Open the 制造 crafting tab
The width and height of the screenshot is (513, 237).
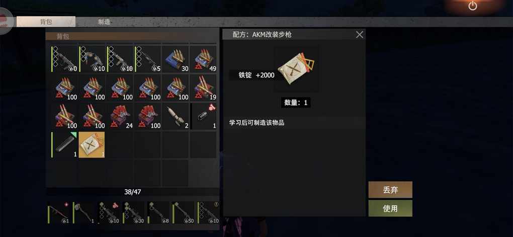coord(105,22)
